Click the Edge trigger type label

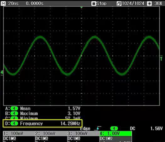coord(85,128)
